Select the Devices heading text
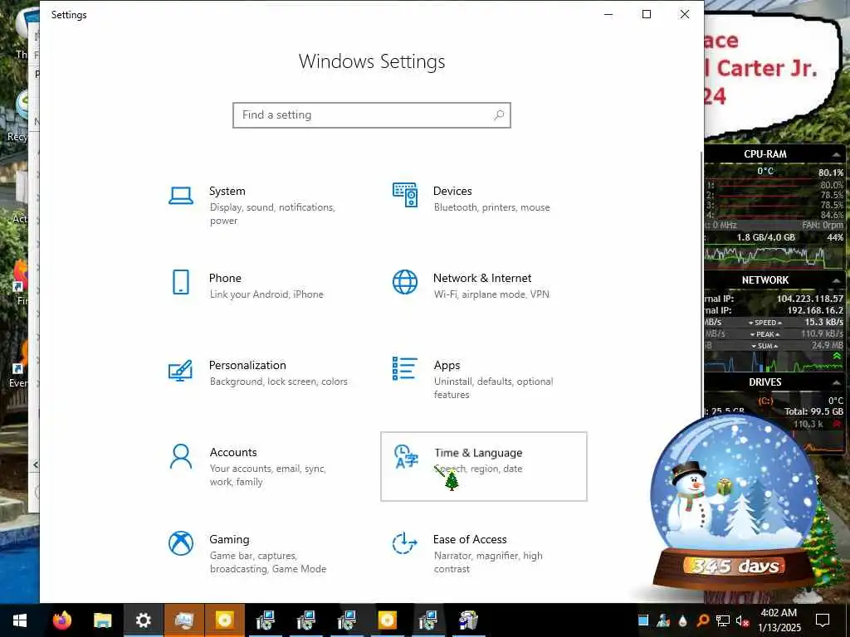Screen dimensions: 850x637 pos(452,192)
